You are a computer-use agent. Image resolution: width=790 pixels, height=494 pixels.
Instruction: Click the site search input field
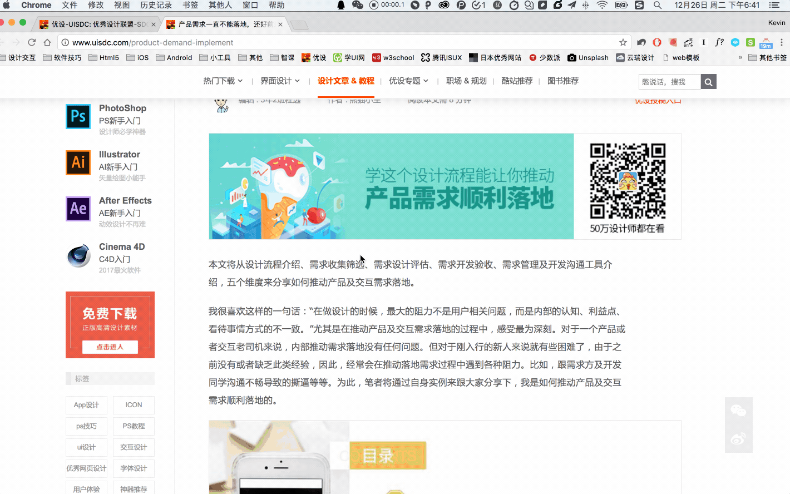click(x=670, y=82)
